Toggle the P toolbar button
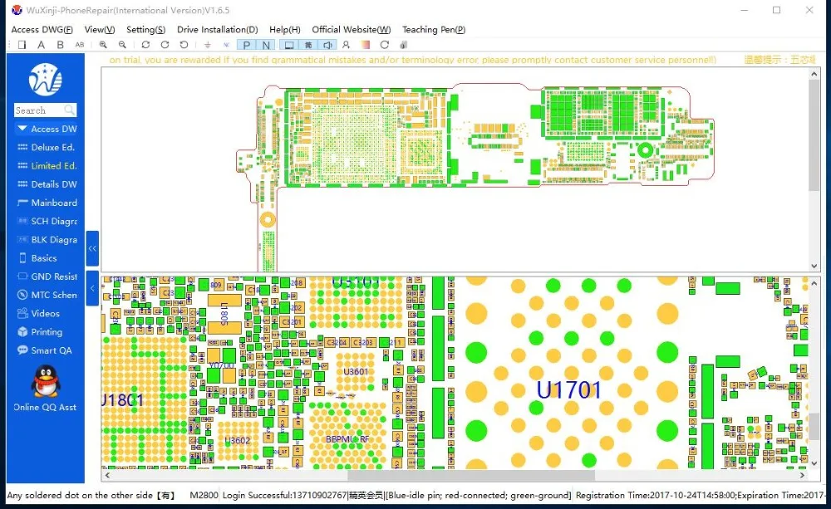The image size is (831, 509). 247,45
